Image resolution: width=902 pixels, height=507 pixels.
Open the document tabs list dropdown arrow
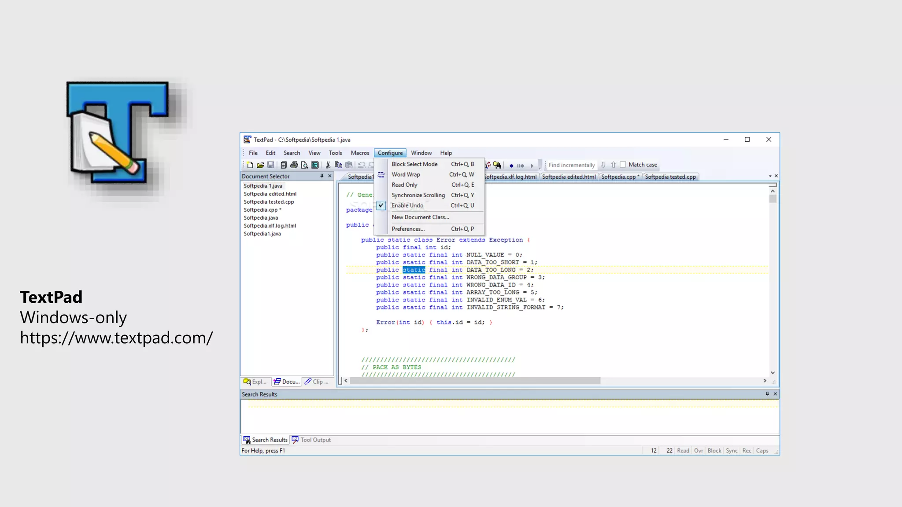pos(770,176)
